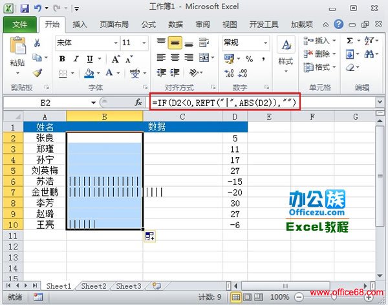388x305 pixels.
Task: Click the Copy icon in clipboard group
Action: pyautogui.click(x=37, y=58)
